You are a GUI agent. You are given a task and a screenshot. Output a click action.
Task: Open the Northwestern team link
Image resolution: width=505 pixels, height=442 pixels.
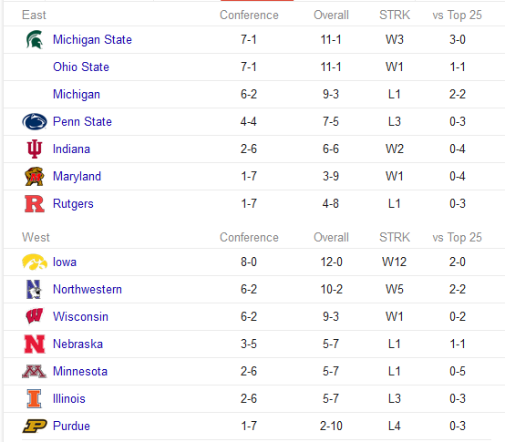pyautogui.click(x=88, y=290)
